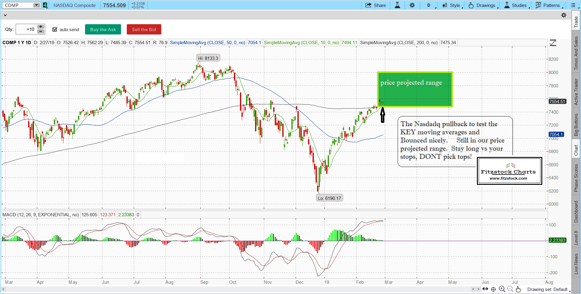Viewport: 581px width, 294px height.
Task: Open the COMP symbol dropdown arrow
Action: [x=36, y=5]
